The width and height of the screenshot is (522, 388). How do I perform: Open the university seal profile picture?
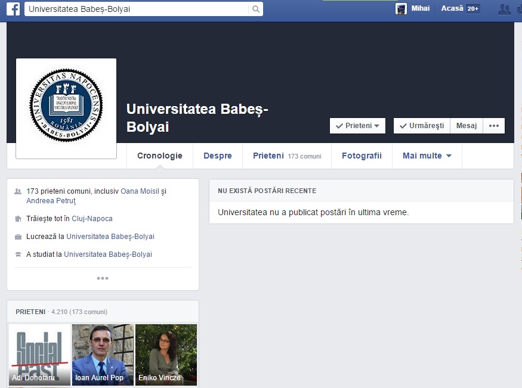[66, 108]
